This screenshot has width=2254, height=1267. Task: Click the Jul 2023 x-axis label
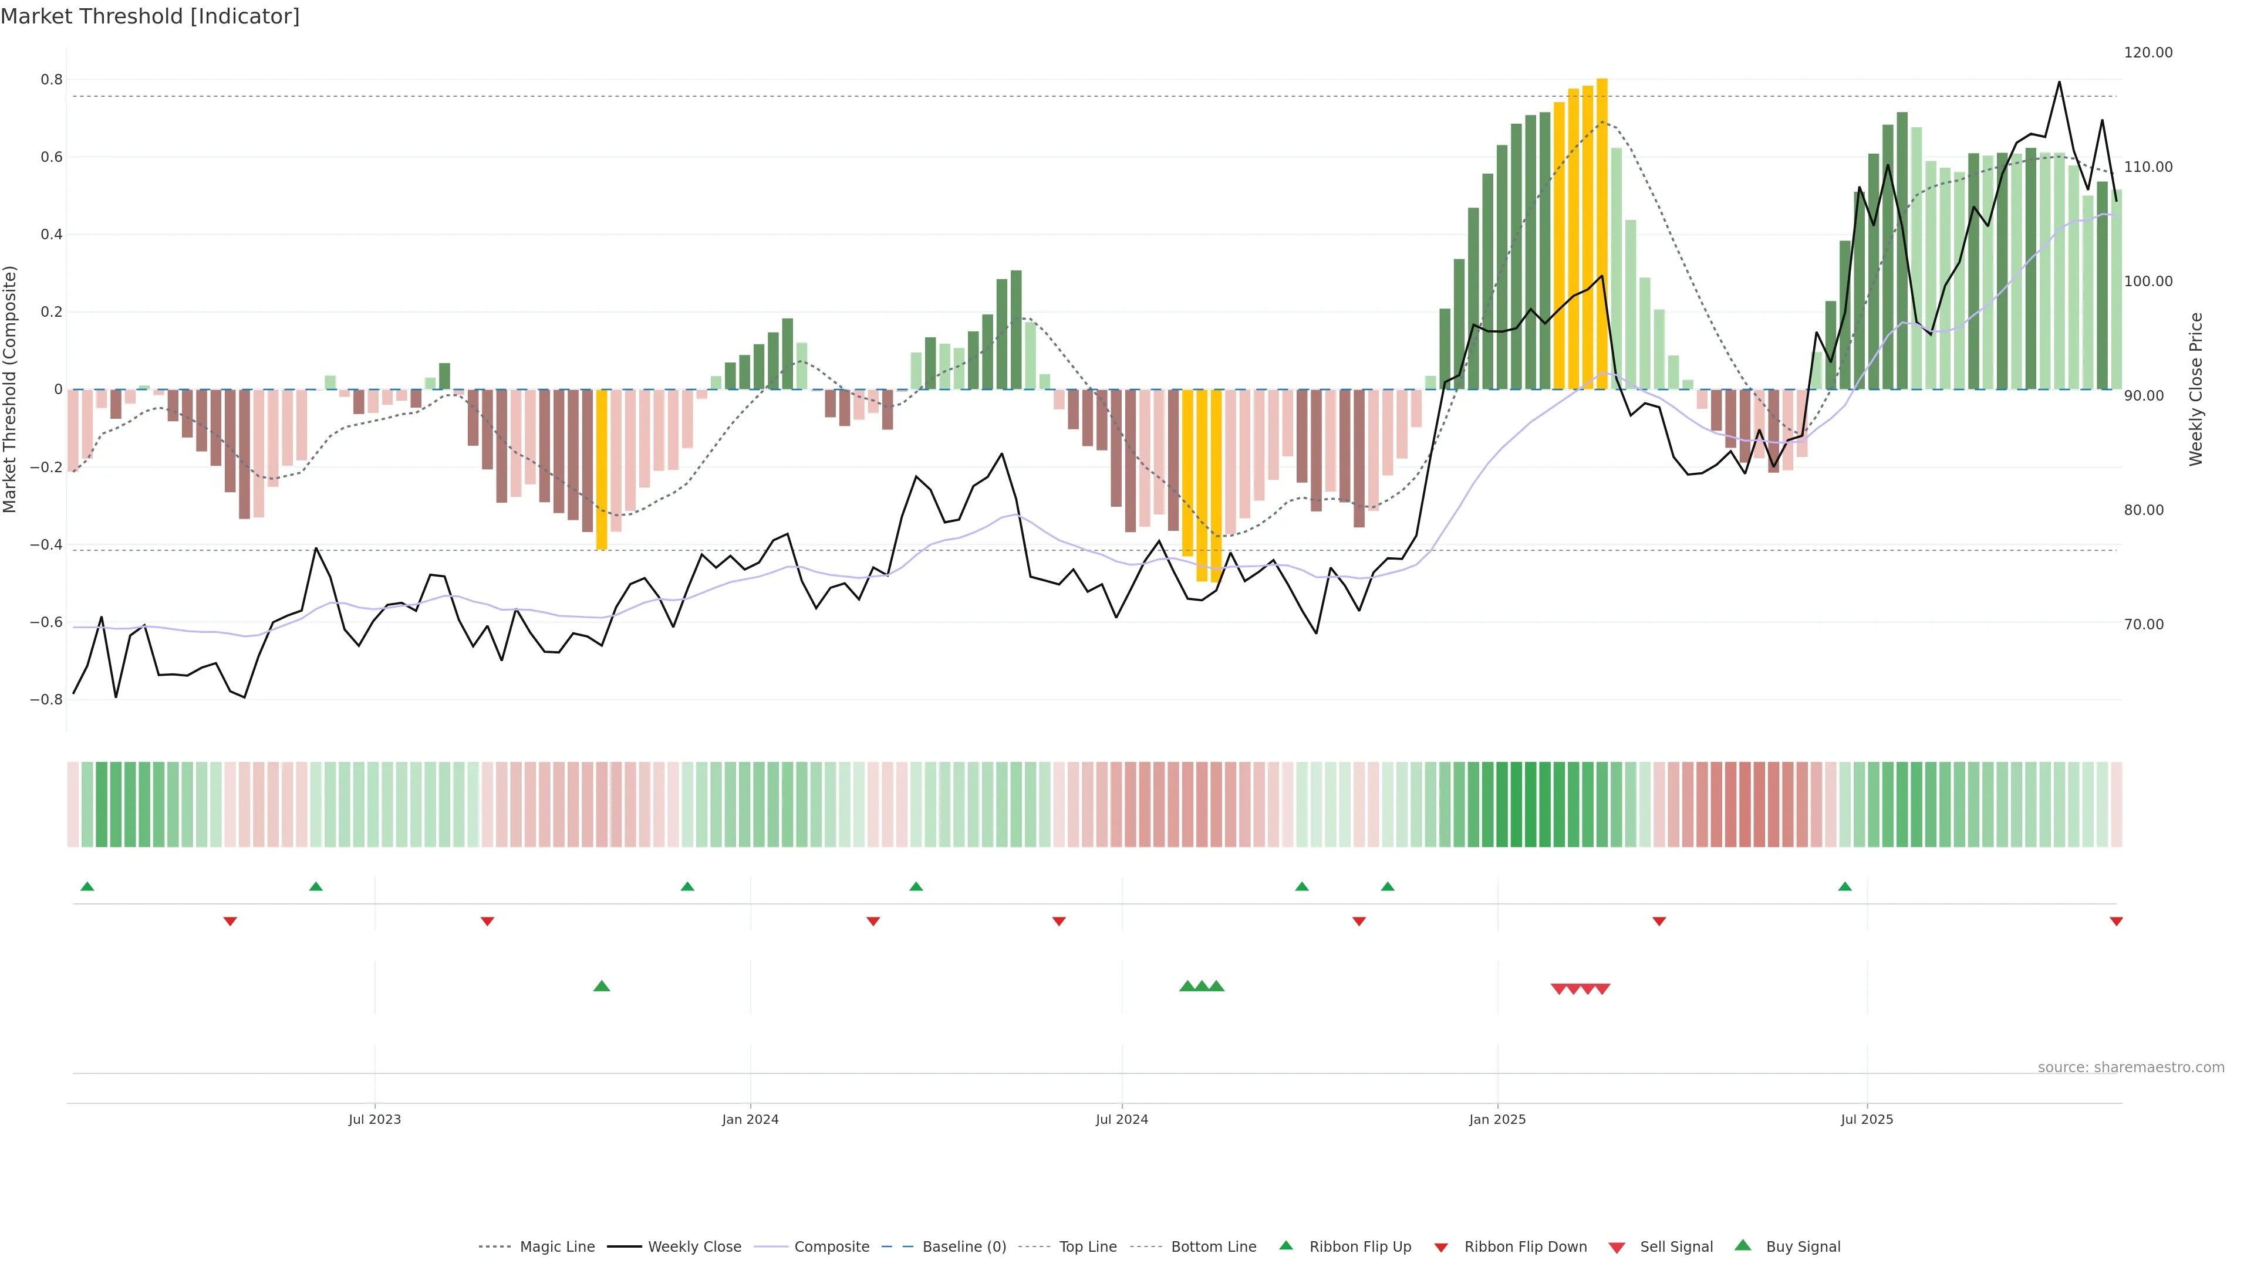(374, 1119)
